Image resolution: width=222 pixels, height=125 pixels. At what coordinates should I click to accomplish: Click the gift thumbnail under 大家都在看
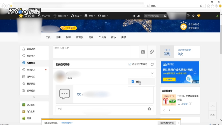(169, 100)
